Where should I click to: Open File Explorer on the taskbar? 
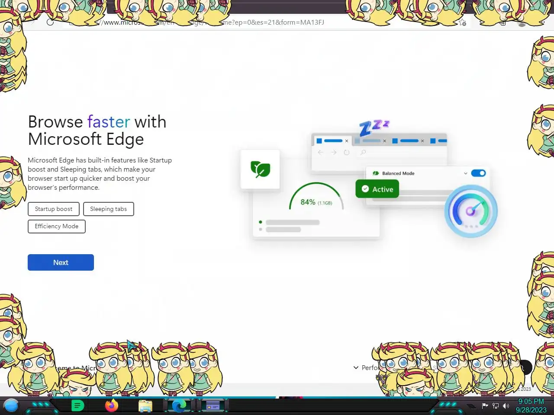[x=145, y=406]
